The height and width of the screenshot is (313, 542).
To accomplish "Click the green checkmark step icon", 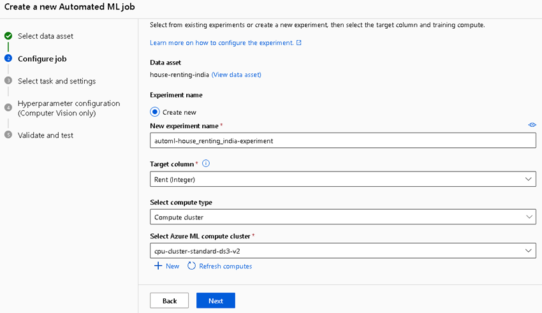I will point(8,36).
